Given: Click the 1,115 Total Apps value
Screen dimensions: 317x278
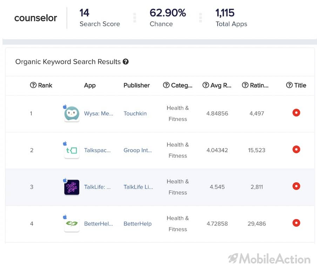Looking at the screenshot, I should tap(225, 13).
